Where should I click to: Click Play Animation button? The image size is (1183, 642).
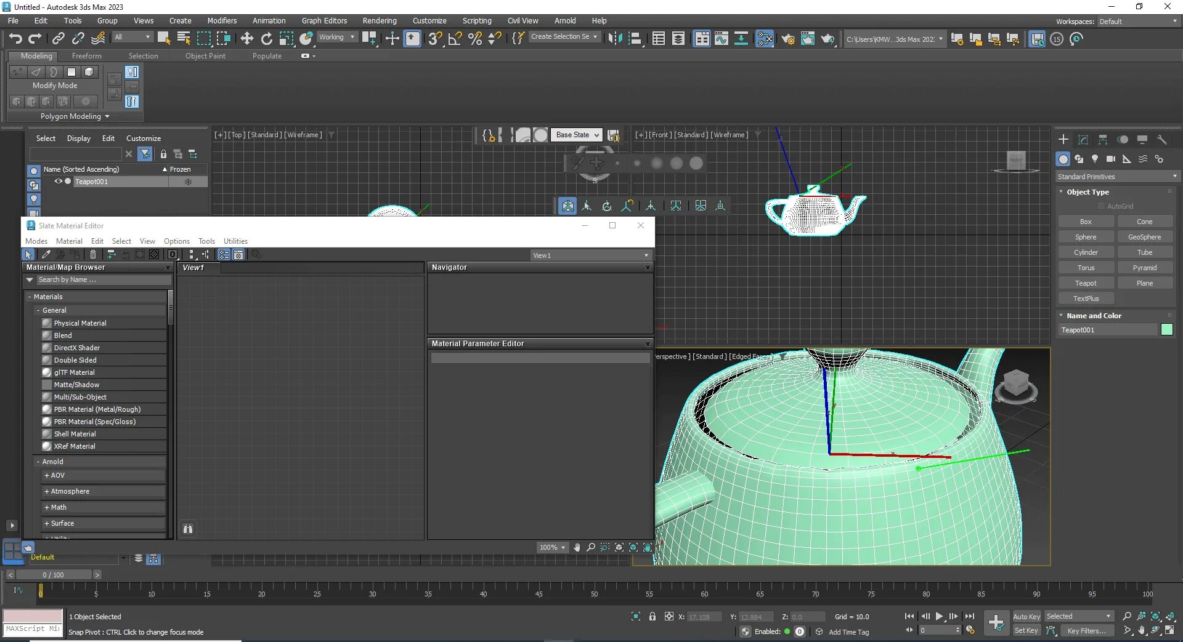[x=939, y=616]
